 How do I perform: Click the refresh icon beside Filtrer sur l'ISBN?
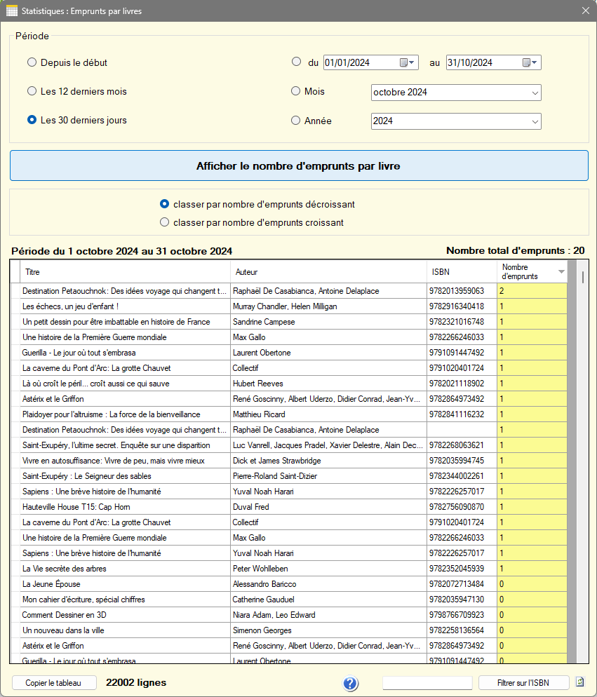[x=579, y=682]
